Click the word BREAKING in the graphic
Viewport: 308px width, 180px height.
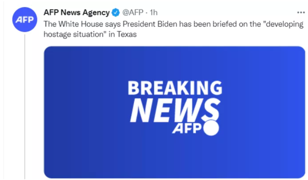tap(175, 88)
